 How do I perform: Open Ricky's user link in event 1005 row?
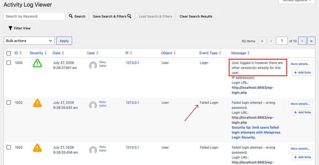point(102,62)
